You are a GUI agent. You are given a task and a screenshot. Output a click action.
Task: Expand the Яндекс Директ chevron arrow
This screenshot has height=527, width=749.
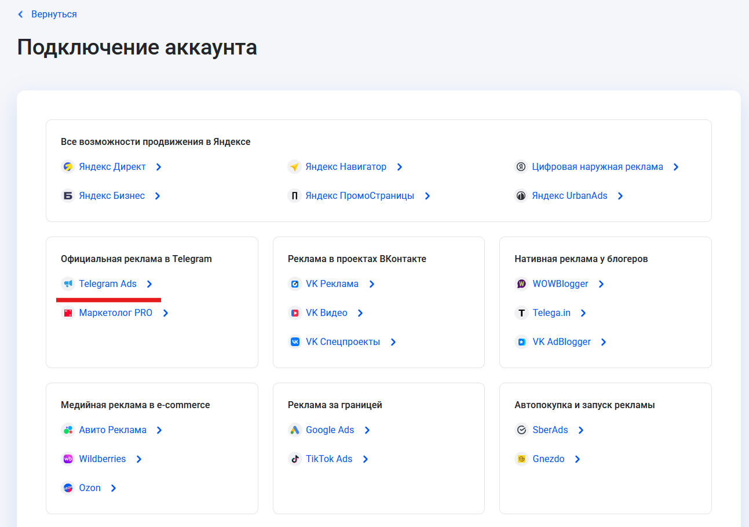[x=159, y=166]
